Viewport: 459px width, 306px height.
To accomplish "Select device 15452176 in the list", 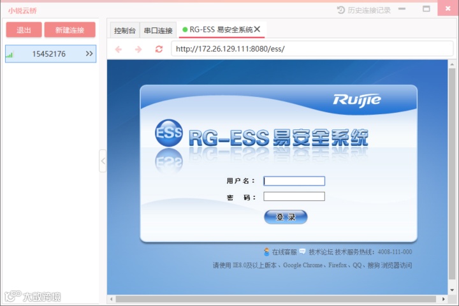I will 50,54.
